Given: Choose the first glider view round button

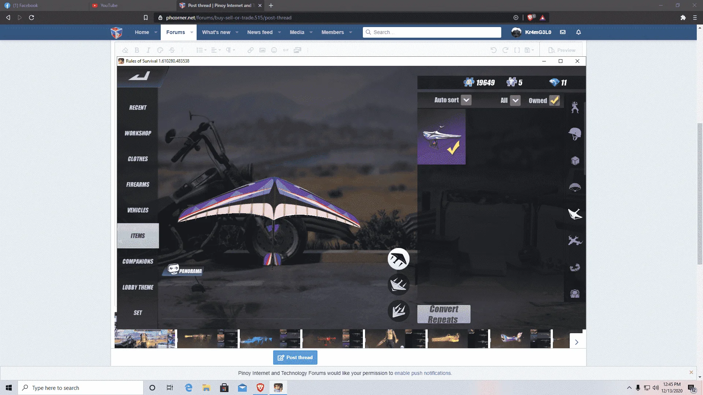Looking at the screenshot, I should (x=398, y=259).
